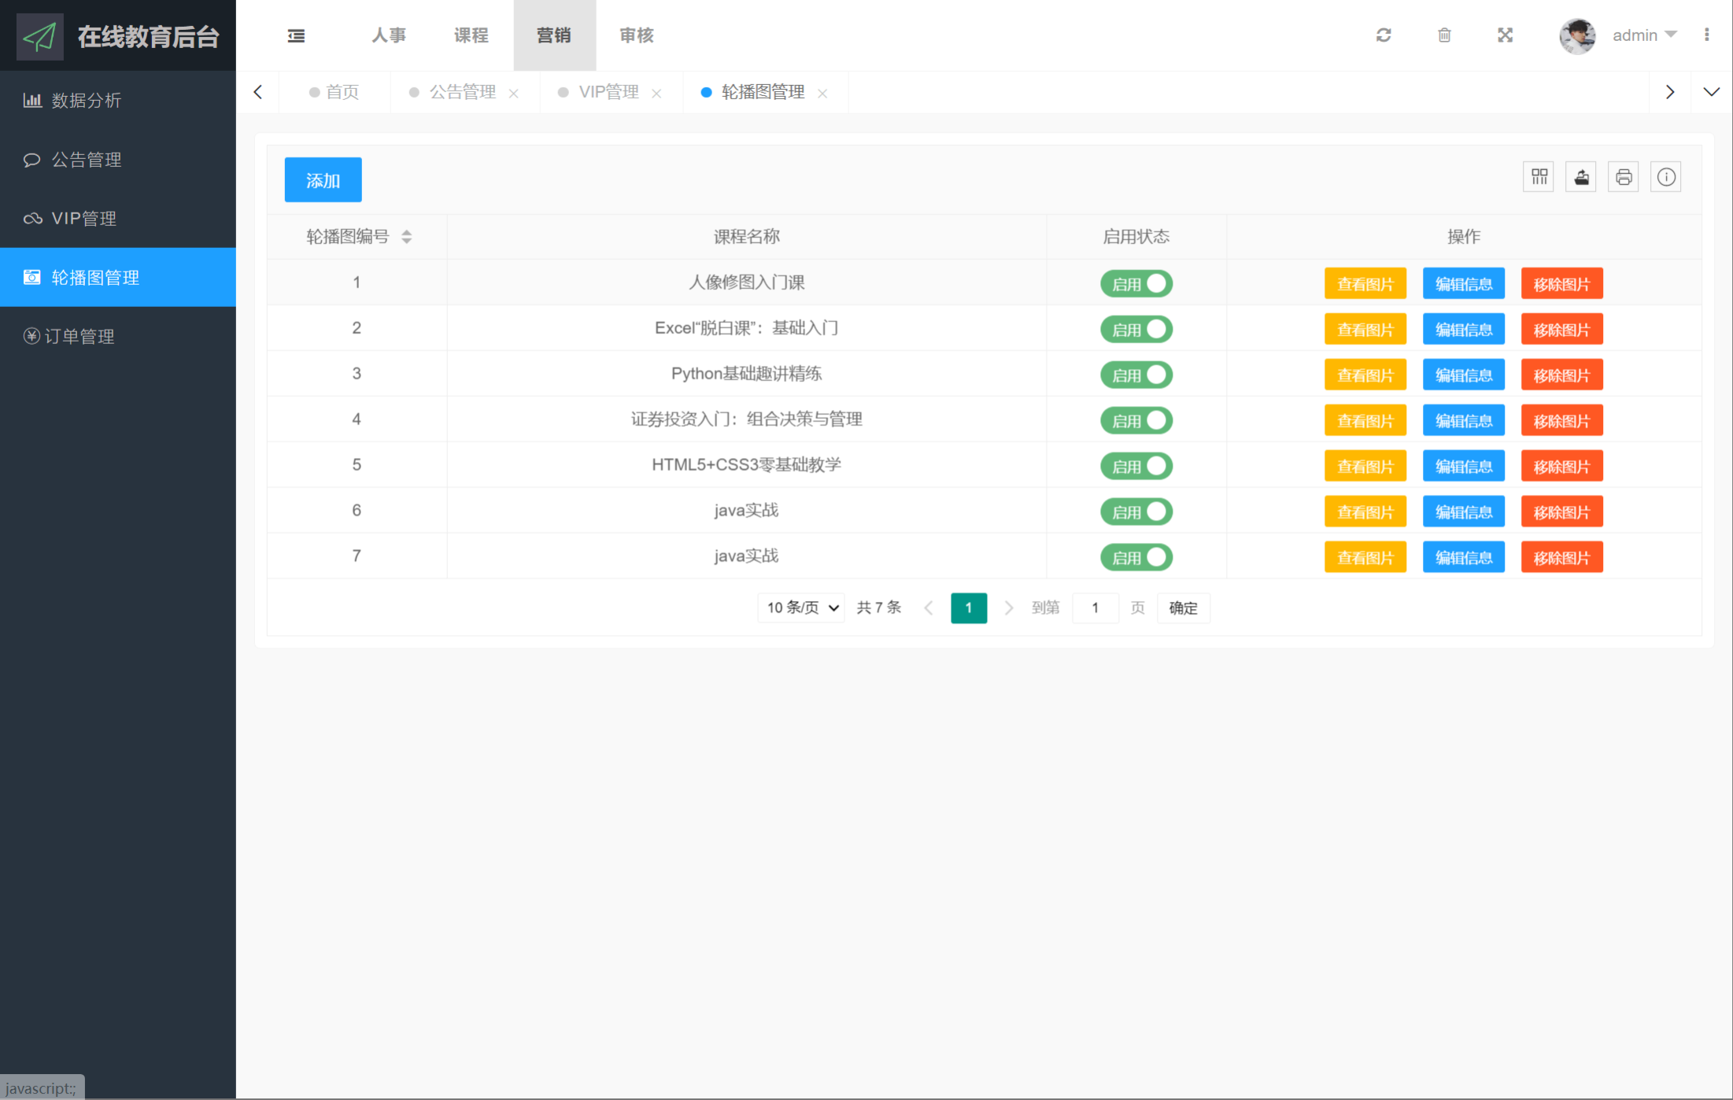Toggle fullscreen with the expand icon
The height and width of the screenshot is (1100, 1733).
pyautogui.click(x=1505, y=35)
